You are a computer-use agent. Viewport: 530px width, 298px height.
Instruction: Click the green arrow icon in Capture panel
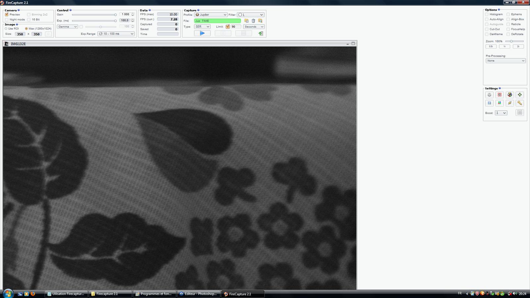tap(261, 33)
